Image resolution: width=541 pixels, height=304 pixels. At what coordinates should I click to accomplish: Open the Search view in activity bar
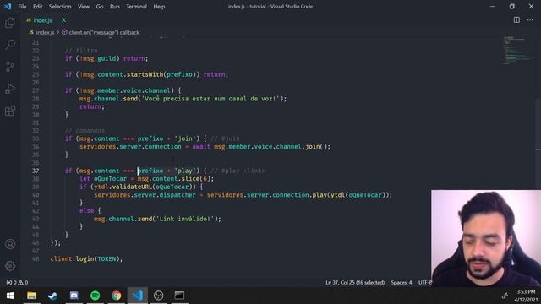coord(10,45)
